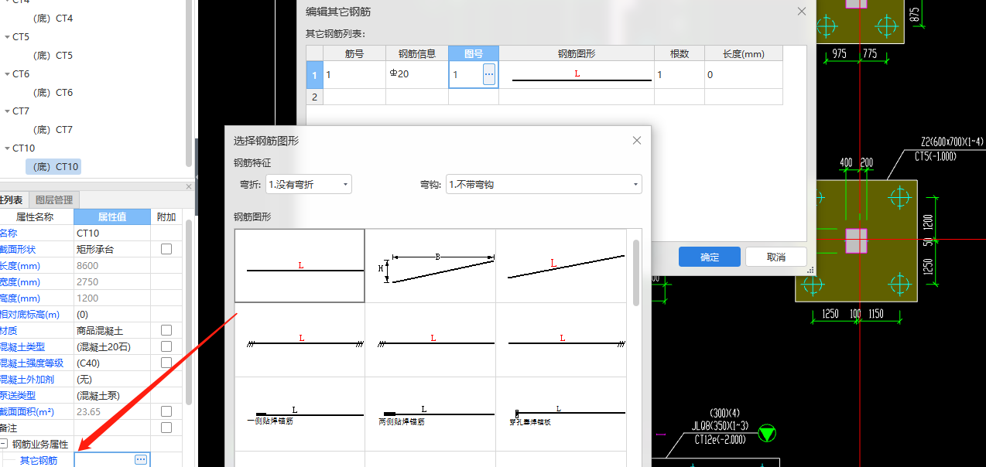Select the highlighted (底) CT10 tree item
This screenshot has width=986, height=467.
53,167
